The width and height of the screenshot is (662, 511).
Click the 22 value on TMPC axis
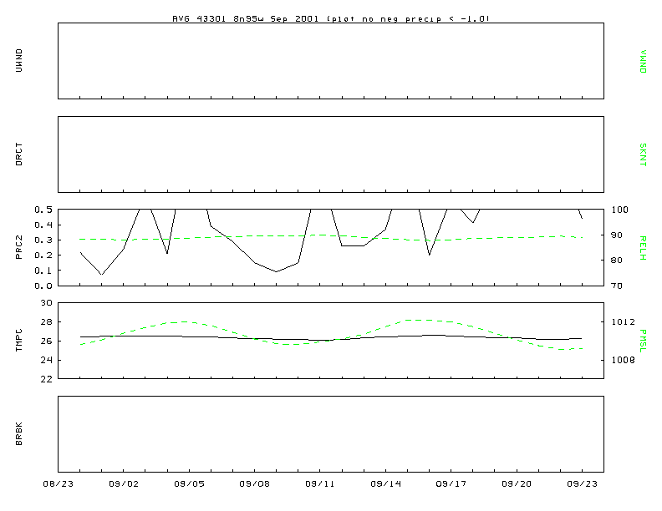(x=47, y=378)
